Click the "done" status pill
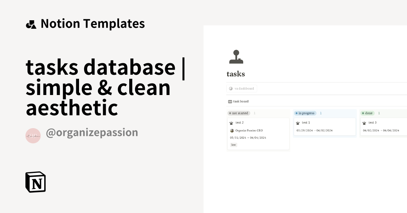407x213 pixels. (x=367, y=113)
